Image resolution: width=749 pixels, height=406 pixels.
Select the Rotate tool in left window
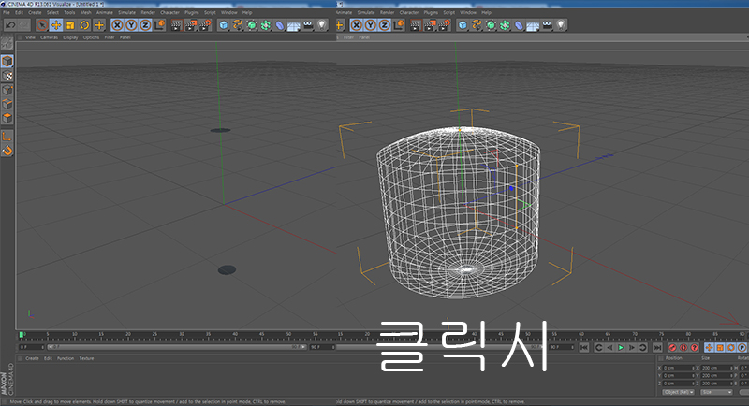(84, 25)
